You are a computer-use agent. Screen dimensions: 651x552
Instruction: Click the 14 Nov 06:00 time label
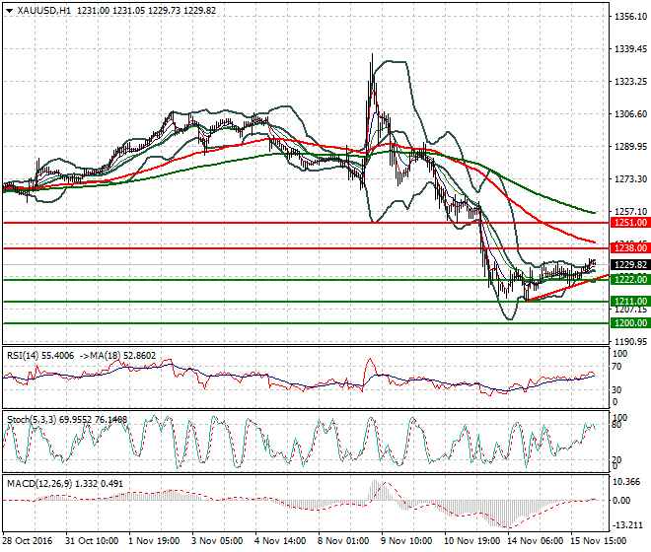point(536,541)
